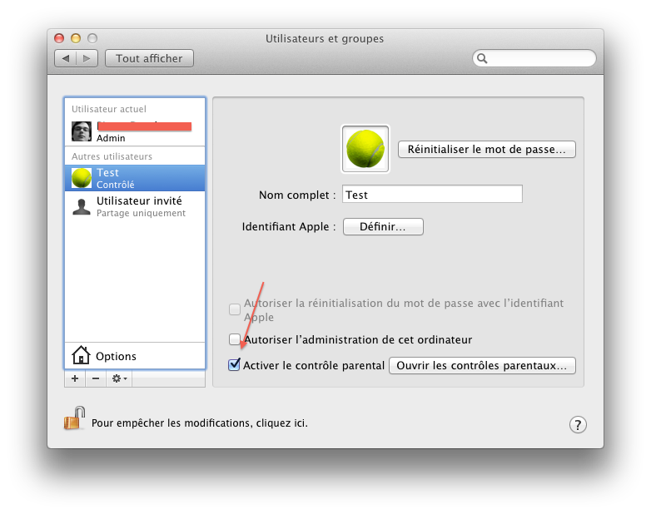
Task: Disable Activer le contrôle parental checkbox
Action: (235, 365)
